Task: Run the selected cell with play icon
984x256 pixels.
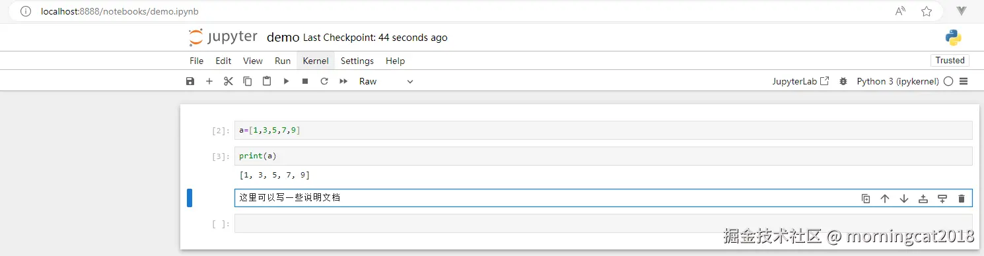Action: tap(286, 81)
